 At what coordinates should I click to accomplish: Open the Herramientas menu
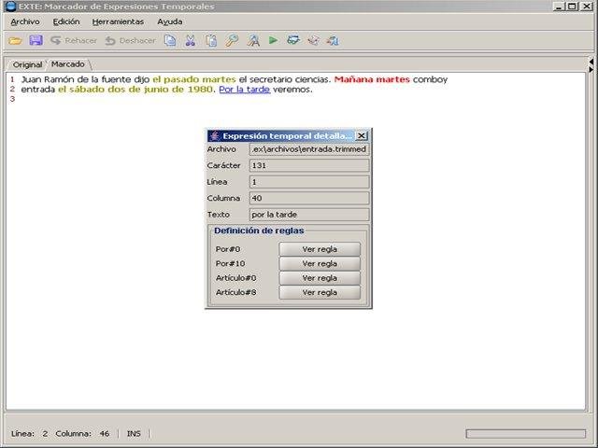point(118,21)
